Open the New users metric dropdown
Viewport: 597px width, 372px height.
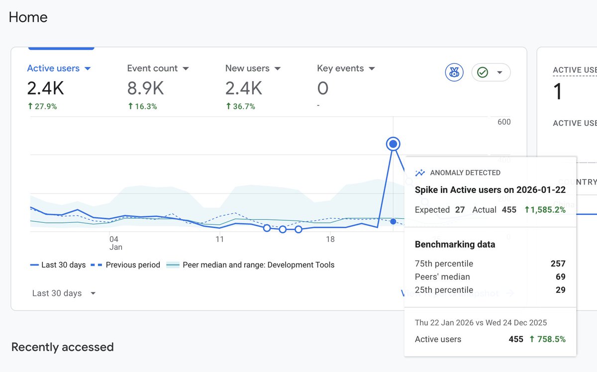[253, 68]
